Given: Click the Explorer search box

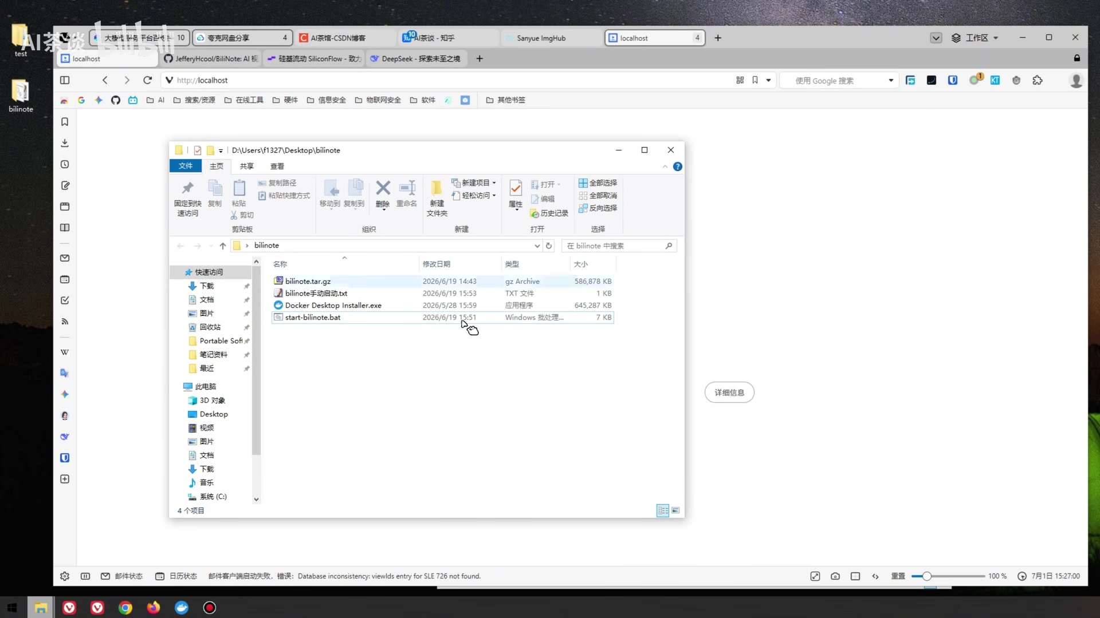Looking at the screenshot, I should point(619,245).
